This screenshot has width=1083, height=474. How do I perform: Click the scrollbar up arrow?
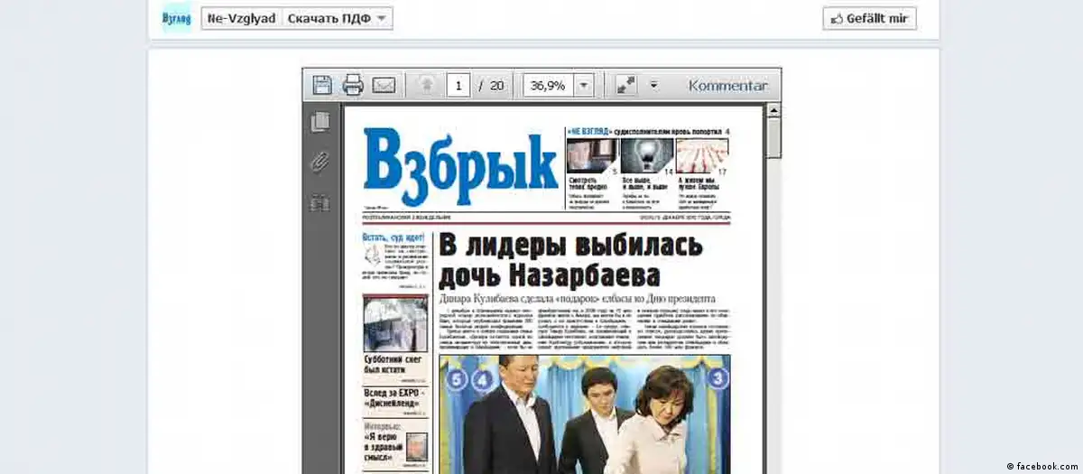click(x=773, y=111)
